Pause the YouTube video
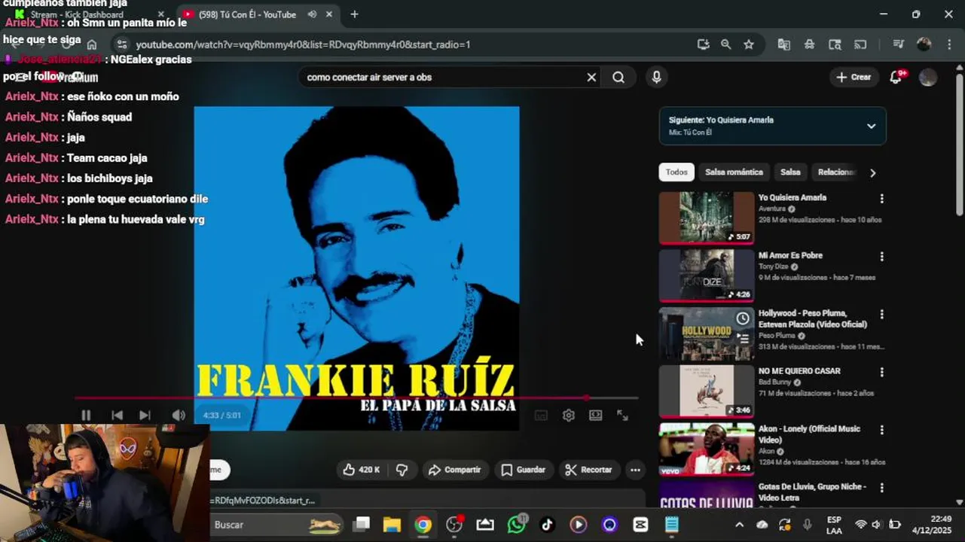This screenshot has height=542, width=965. pyautogui.click(x=86, y=416)
